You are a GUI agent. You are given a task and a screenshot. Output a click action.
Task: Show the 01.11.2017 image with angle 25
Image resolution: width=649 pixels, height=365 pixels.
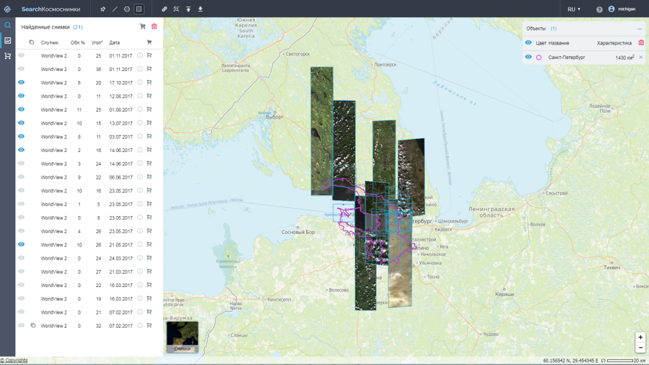point(22,56)
